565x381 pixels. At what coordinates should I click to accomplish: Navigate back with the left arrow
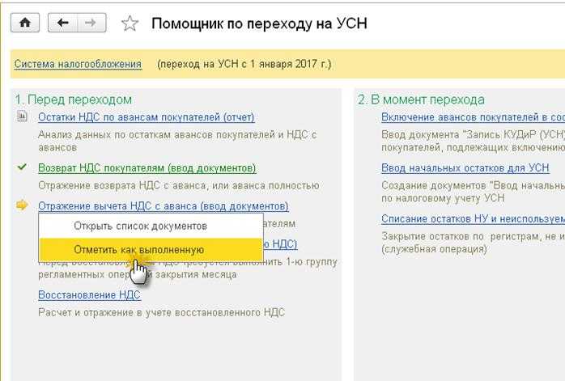coord(62,23)
